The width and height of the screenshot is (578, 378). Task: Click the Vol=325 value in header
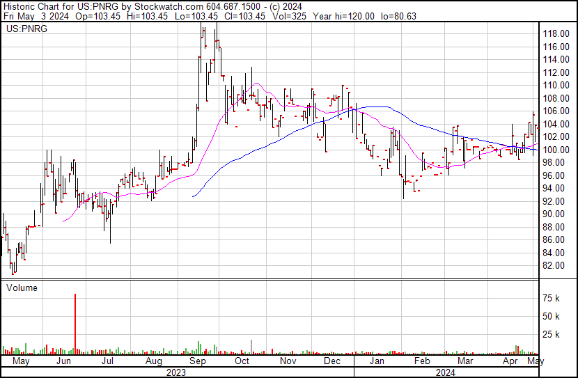pos(289,16)
